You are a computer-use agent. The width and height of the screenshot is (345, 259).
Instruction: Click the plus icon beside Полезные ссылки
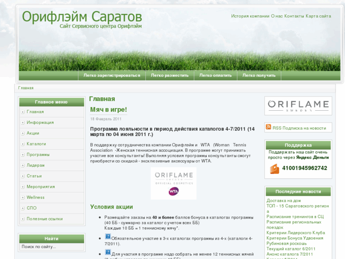click(23, 219)
